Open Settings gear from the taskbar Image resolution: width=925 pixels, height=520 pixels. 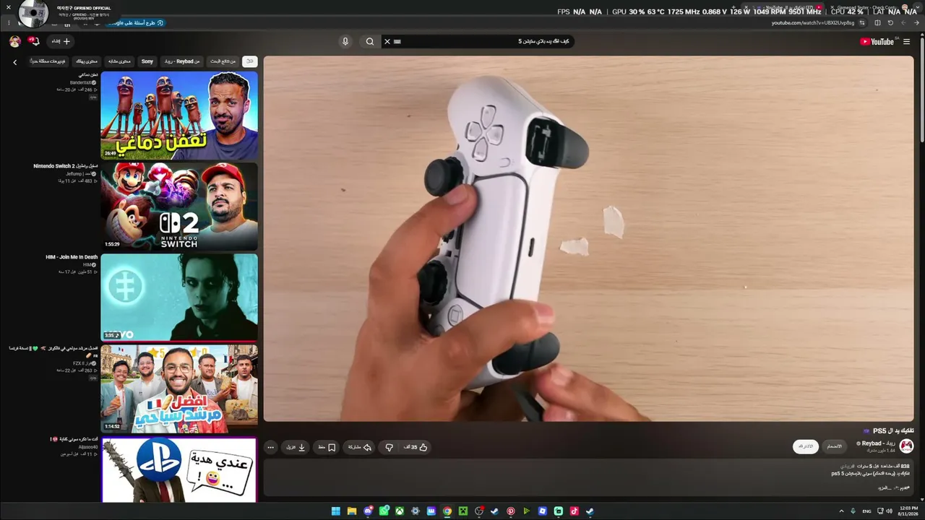click(416, 511)
